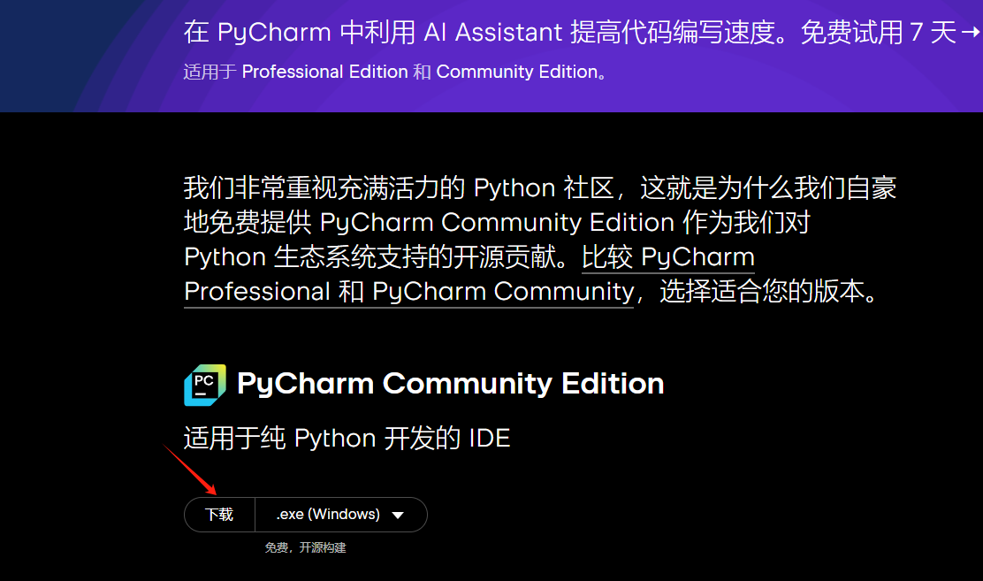Open the .exe (Windows) installer dropdown
983x581 pixels.
tap(341, 515)
